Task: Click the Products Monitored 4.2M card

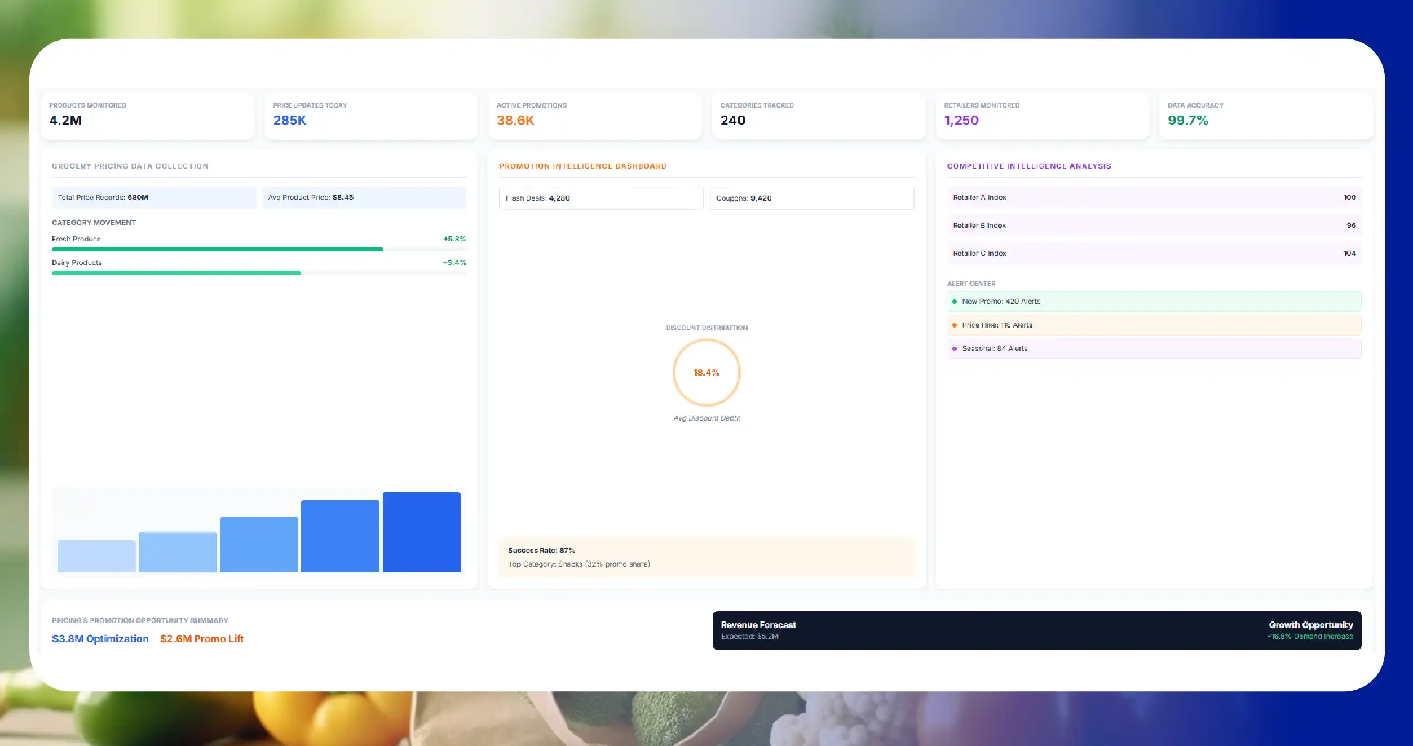Action: coord(147,116)
